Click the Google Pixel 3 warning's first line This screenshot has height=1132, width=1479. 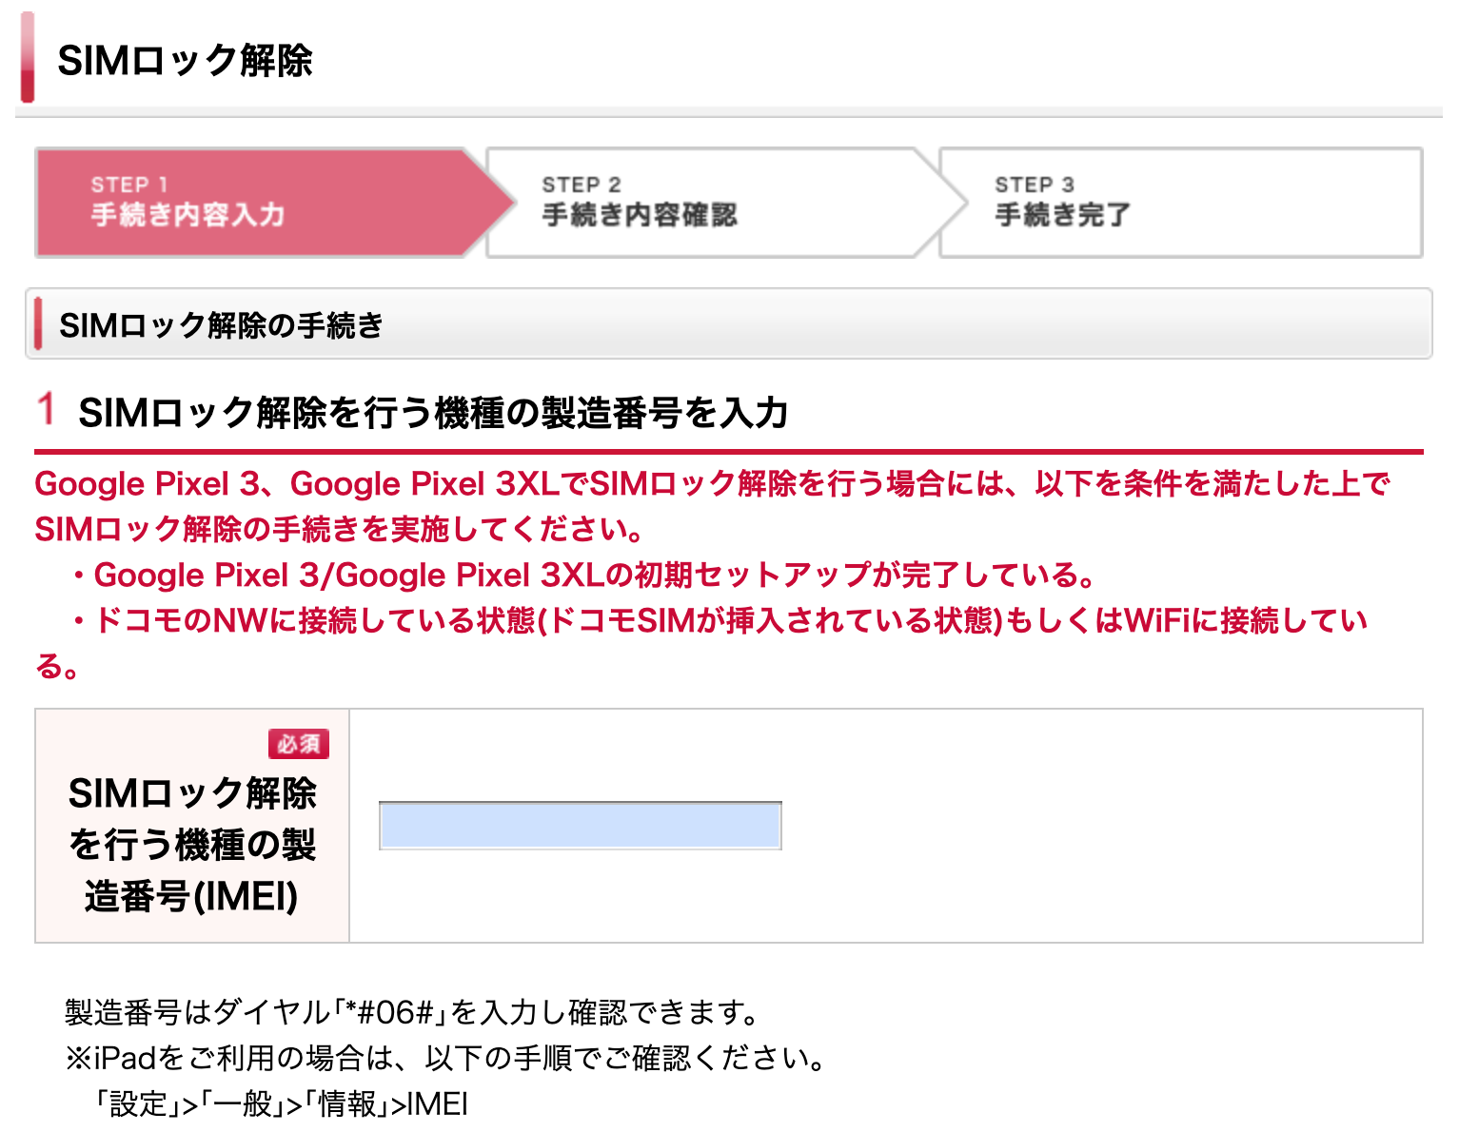pos(712,483)
